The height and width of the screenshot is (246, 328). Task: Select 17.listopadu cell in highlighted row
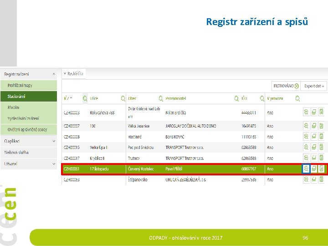[99, 169]
